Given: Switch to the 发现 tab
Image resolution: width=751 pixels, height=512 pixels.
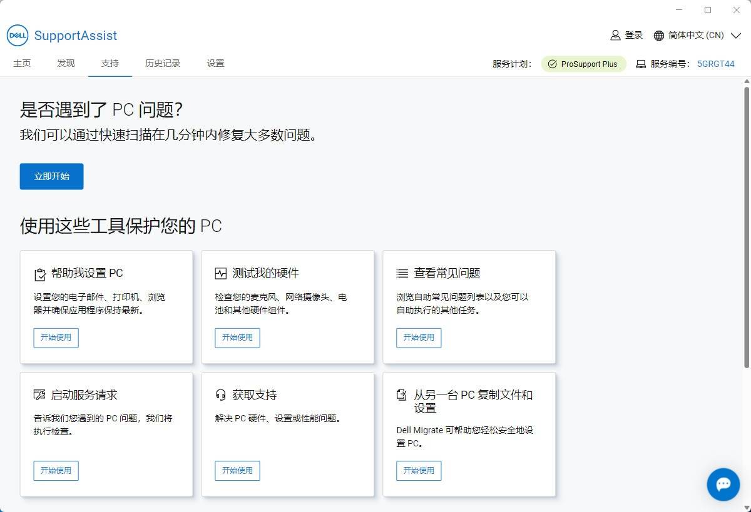Looking at the screenshot, I should coord(66,63).
